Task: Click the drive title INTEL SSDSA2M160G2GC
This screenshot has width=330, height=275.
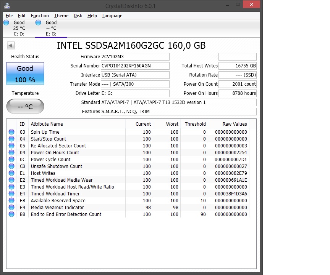Action: click(131, 45)
